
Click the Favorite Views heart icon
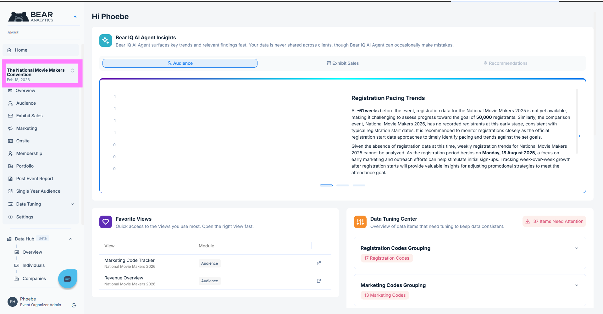pos(106,222)
